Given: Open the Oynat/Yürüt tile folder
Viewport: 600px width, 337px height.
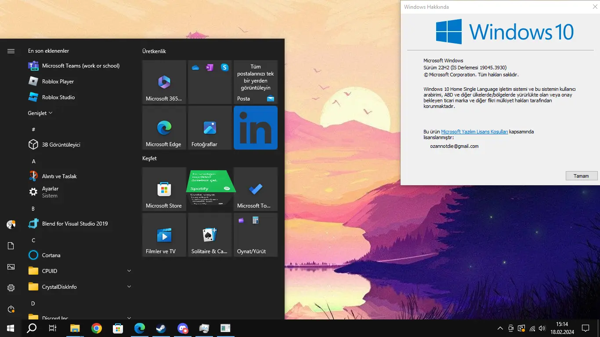Looking at the screenshot, I should (x=256, y=235).
